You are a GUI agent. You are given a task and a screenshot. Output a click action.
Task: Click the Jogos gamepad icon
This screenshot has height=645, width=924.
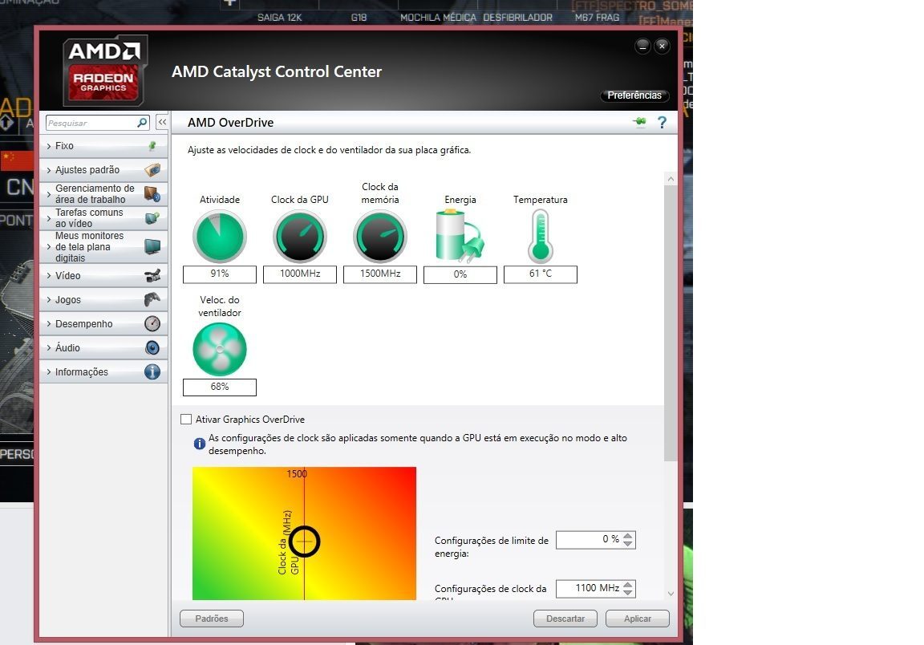[x=152, y=299]
